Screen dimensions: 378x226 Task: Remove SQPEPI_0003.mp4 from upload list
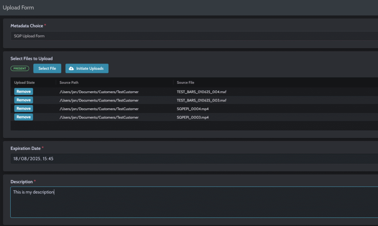[23, 117]
